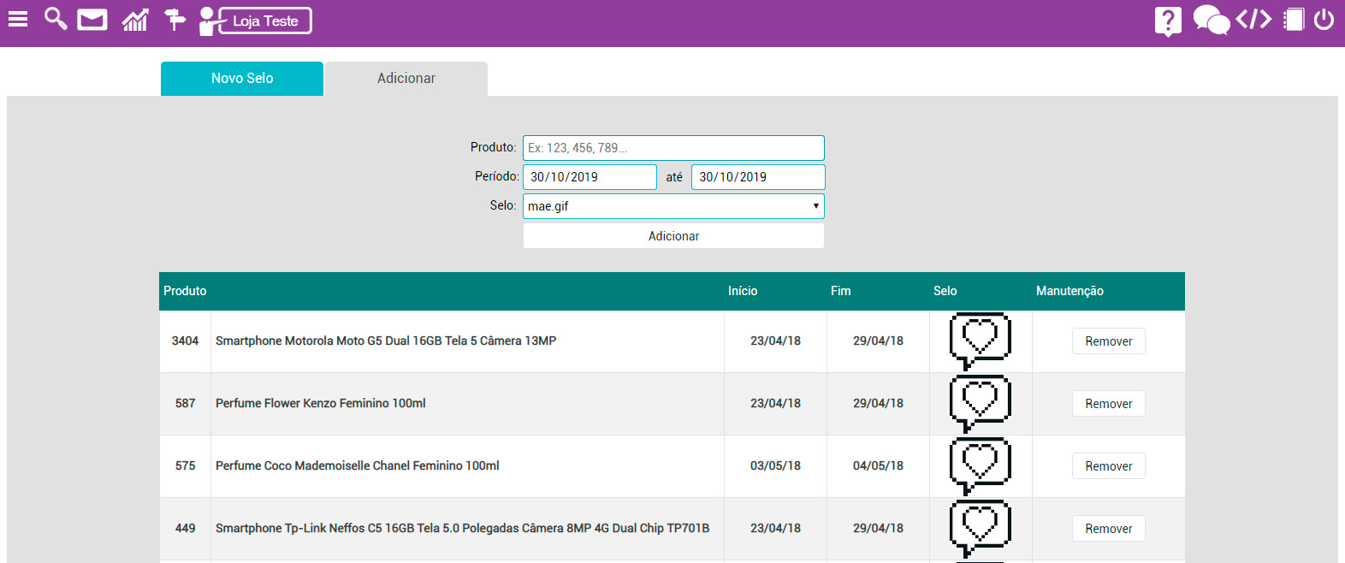The image size is (1345, 563).
Task: Open the help question mark icon
Action: (x=1168, y=21)
